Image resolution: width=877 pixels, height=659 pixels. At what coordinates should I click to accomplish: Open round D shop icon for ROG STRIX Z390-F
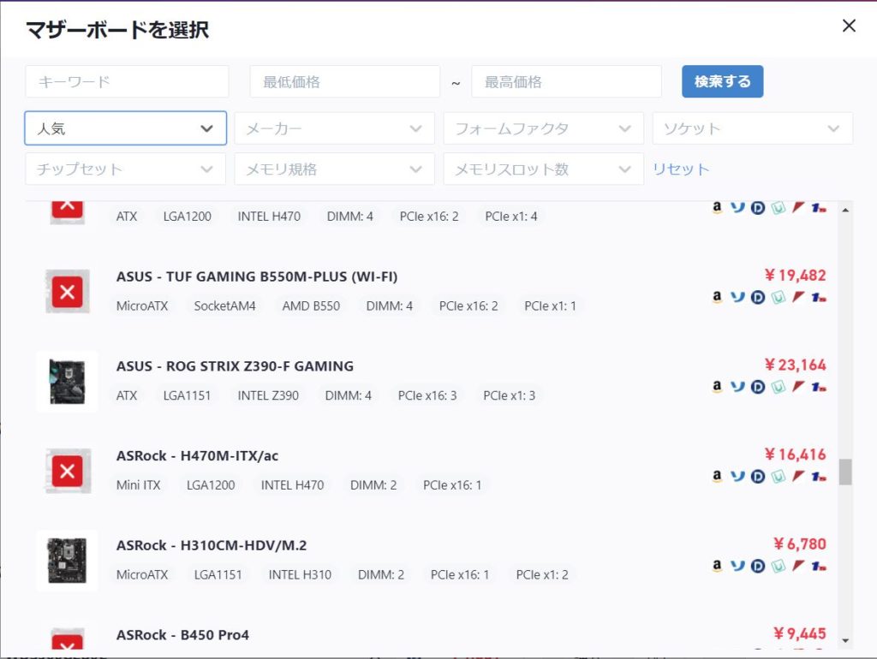(x=758, y=387)
